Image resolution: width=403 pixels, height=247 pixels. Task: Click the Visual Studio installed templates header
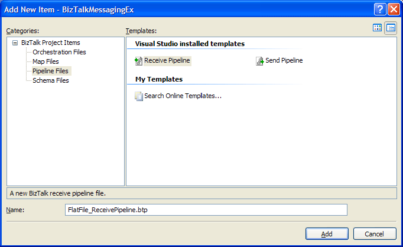[x=190, y=44]
